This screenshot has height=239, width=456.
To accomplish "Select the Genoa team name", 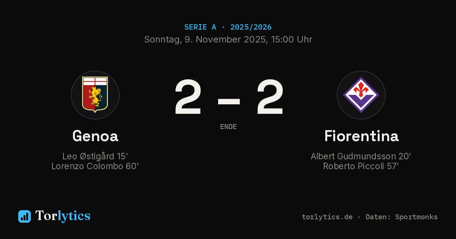I will coord(95,136).
